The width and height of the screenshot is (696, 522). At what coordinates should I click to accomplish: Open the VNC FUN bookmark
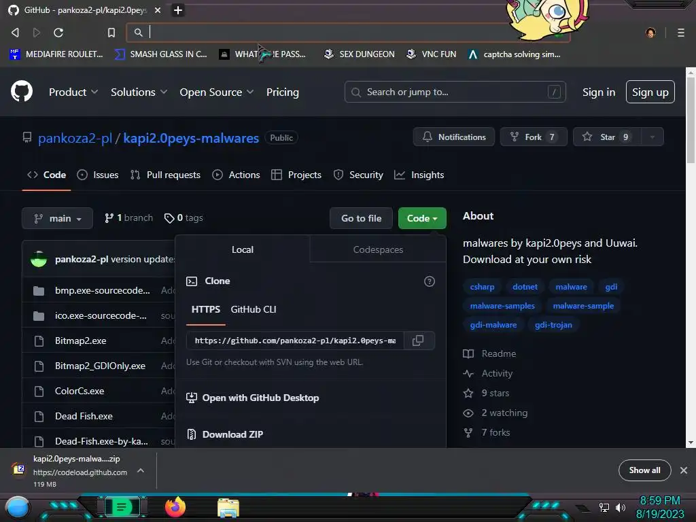(x=432, y=54)
